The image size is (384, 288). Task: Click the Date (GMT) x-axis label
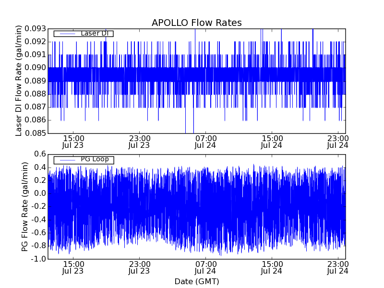point(196,281)
